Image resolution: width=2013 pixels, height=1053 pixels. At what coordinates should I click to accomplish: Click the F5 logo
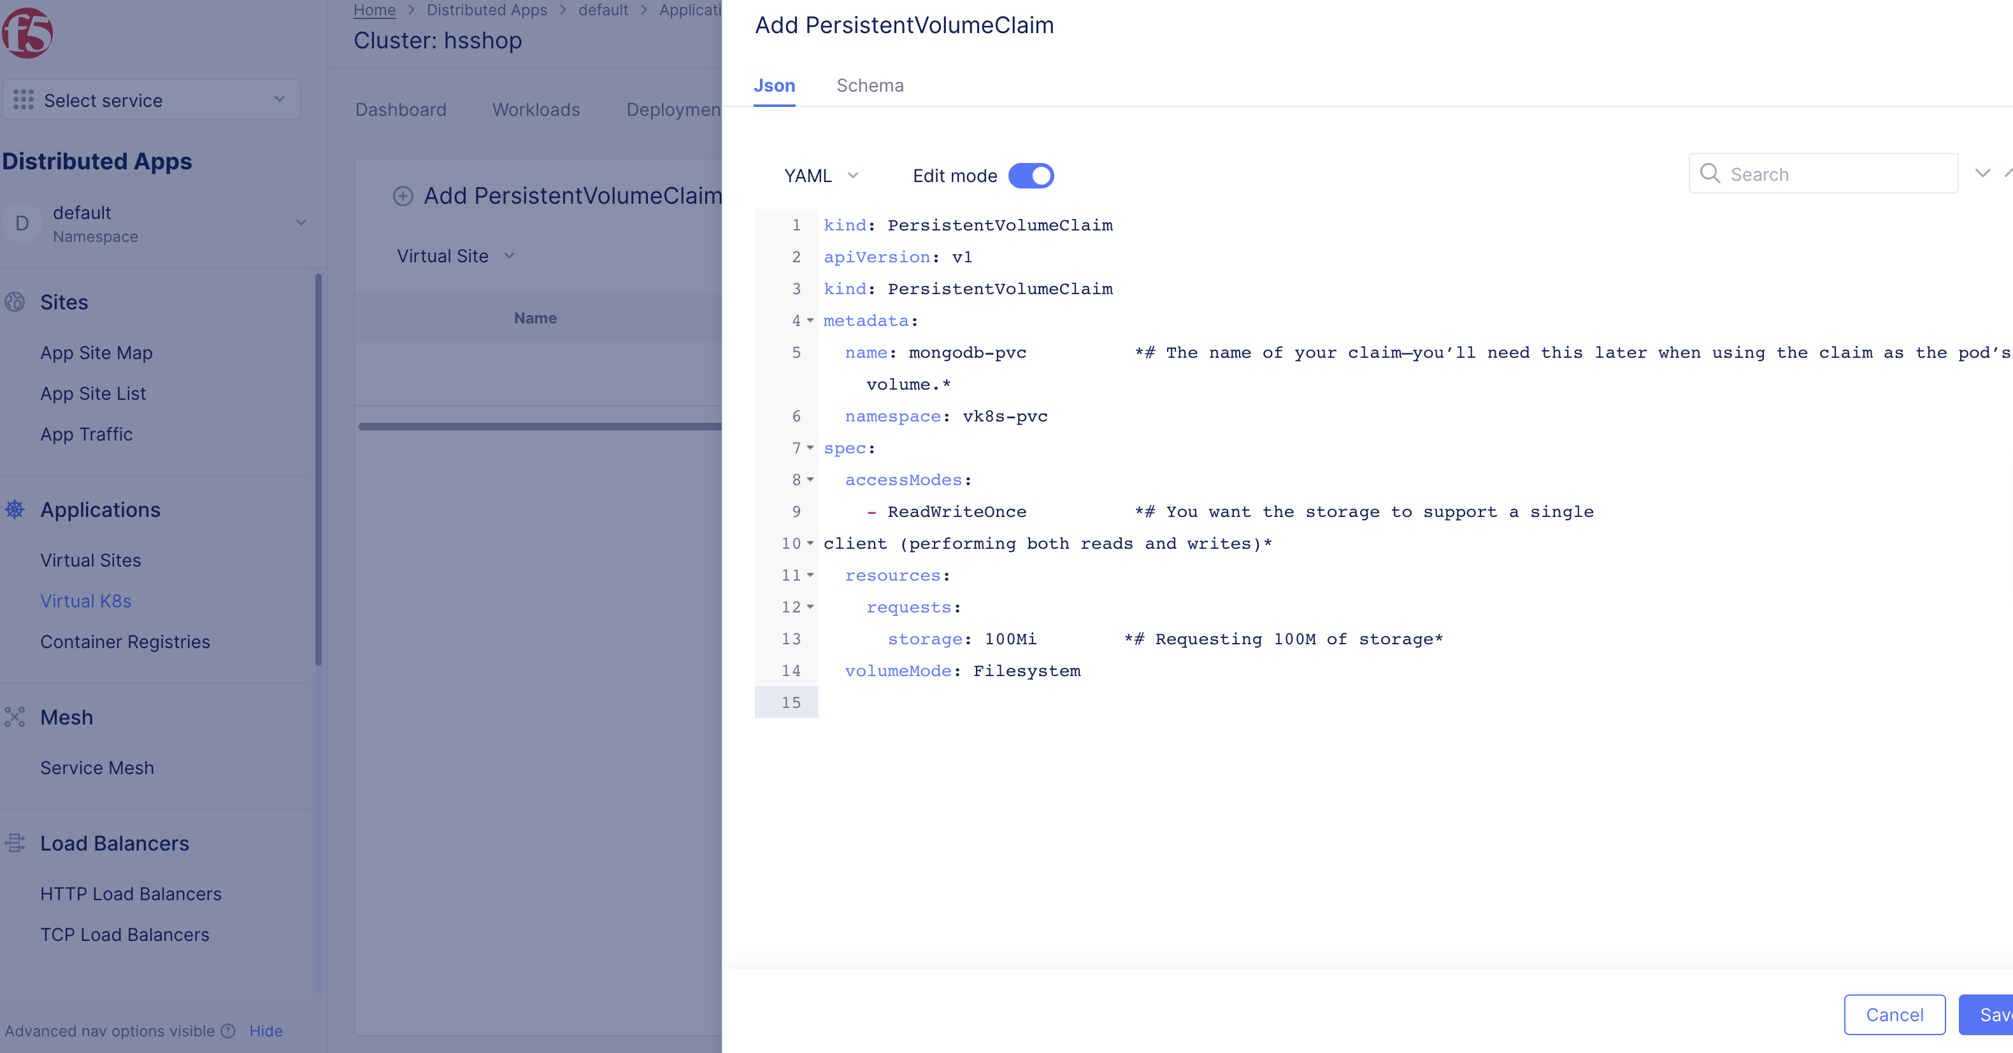point(29,33)
